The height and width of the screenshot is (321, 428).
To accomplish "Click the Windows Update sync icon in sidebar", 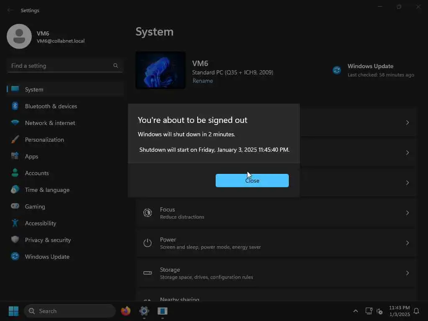I will [15, 256].
